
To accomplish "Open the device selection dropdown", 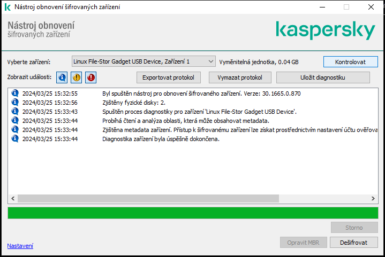I will [x=144, y=61].
